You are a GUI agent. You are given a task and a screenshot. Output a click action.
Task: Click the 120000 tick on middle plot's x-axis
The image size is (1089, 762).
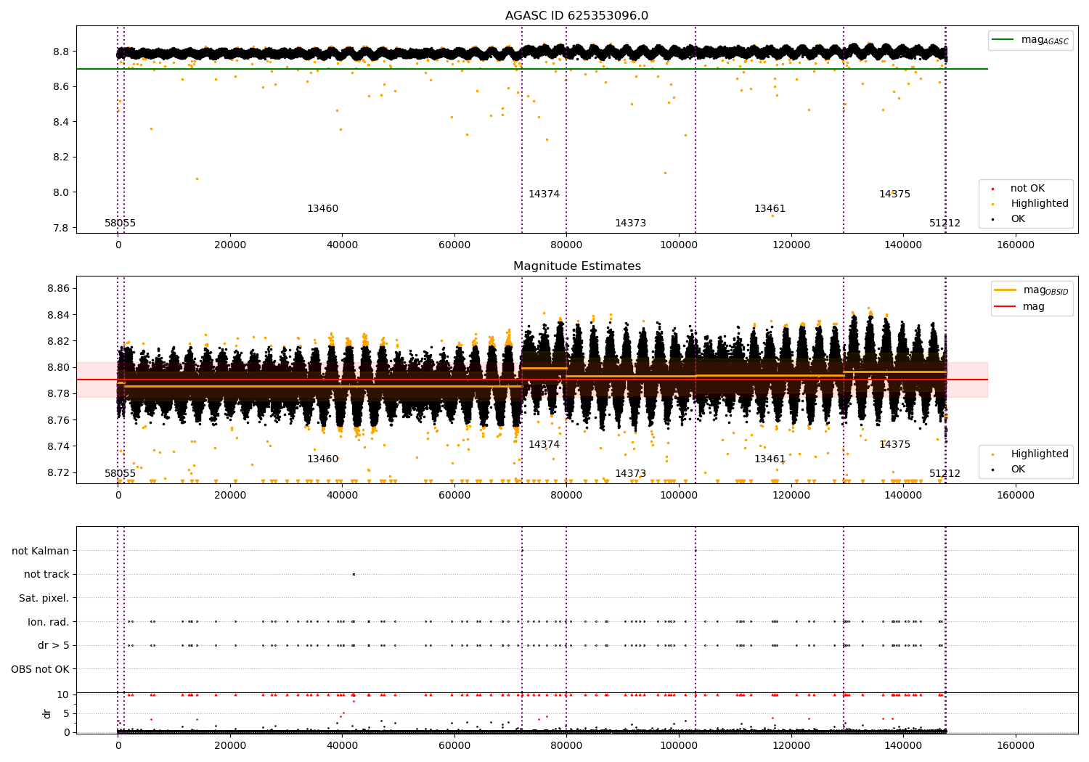791,496
